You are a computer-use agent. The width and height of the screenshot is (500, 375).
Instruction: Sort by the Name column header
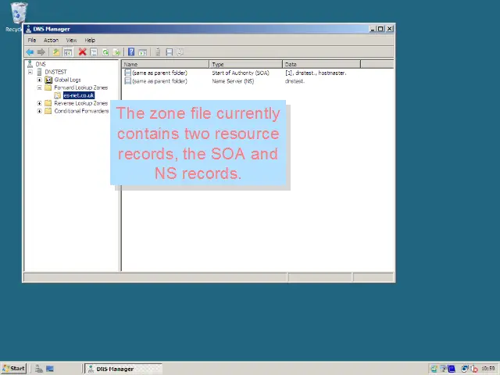165,64
